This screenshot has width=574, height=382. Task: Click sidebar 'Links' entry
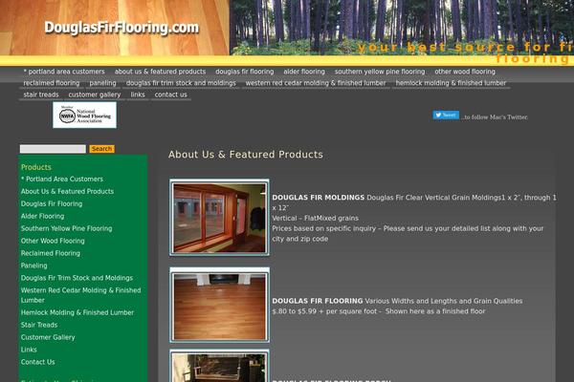29,350
